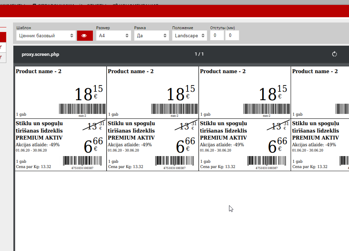Click the upper pencil edit icon in left panel

tap(3, 47)
